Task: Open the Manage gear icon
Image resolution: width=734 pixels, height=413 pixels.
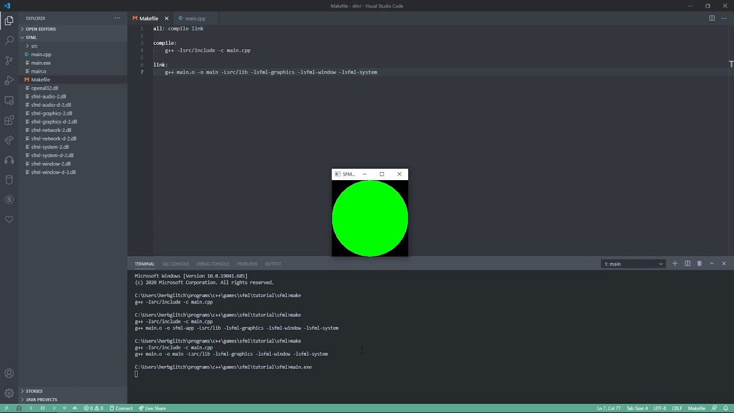Action: (9, 393)
